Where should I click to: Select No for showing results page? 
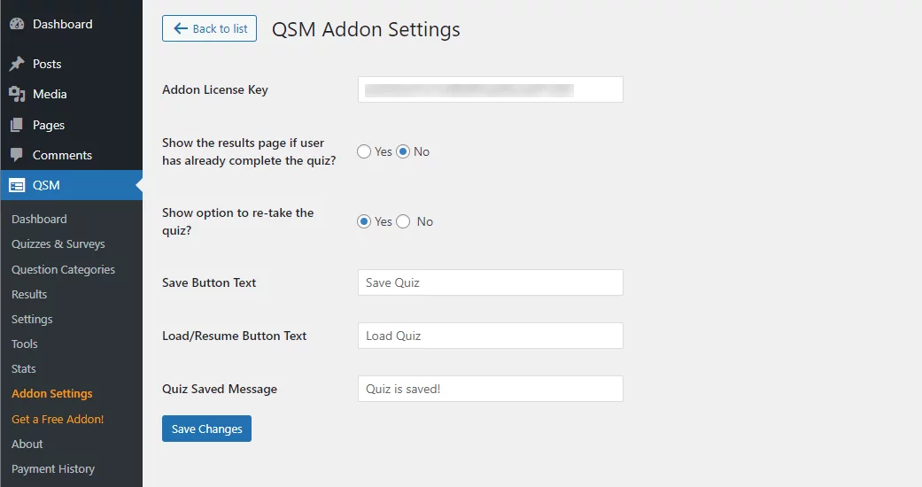(403, 151)
